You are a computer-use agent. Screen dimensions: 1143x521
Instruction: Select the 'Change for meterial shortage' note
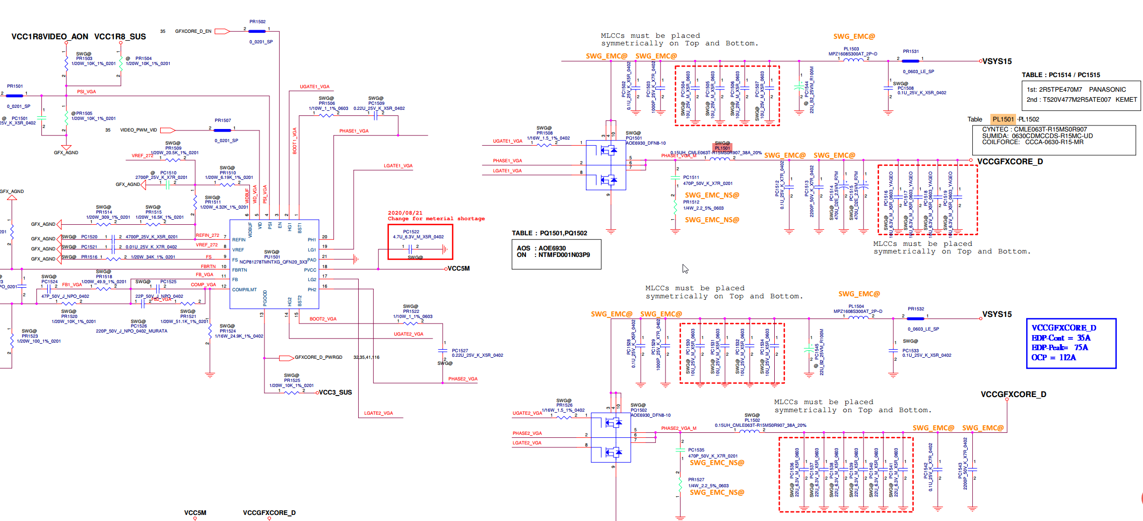[x=436, y=219]
